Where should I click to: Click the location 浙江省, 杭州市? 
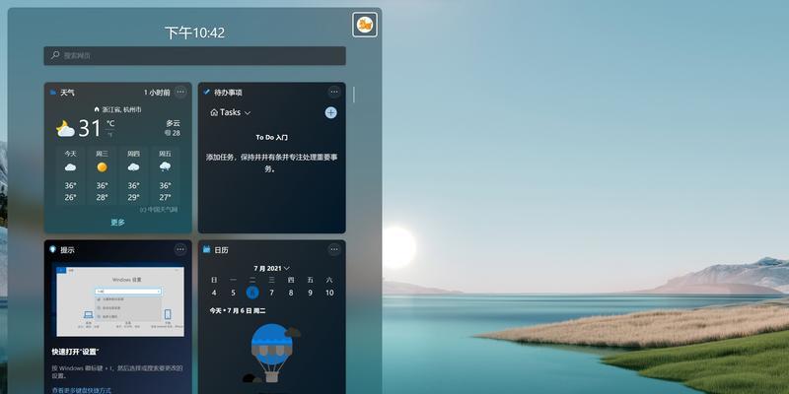click(117, 109)
